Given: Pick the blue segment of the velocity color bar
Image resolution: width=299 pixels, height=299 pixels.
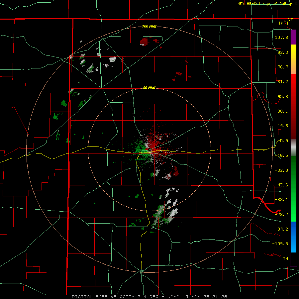Looking at the screenshot, I should [293, 237].
